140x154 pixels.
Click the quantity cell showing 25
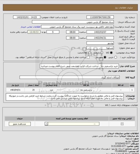(33, 90)
